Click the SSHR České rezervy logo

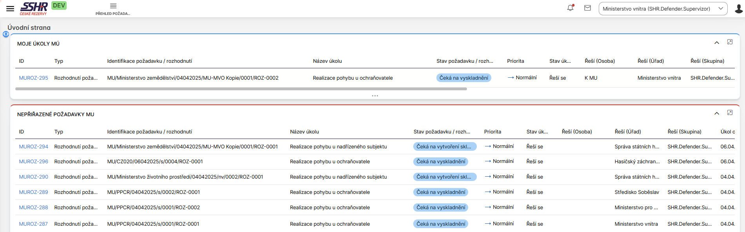point(34,8)
